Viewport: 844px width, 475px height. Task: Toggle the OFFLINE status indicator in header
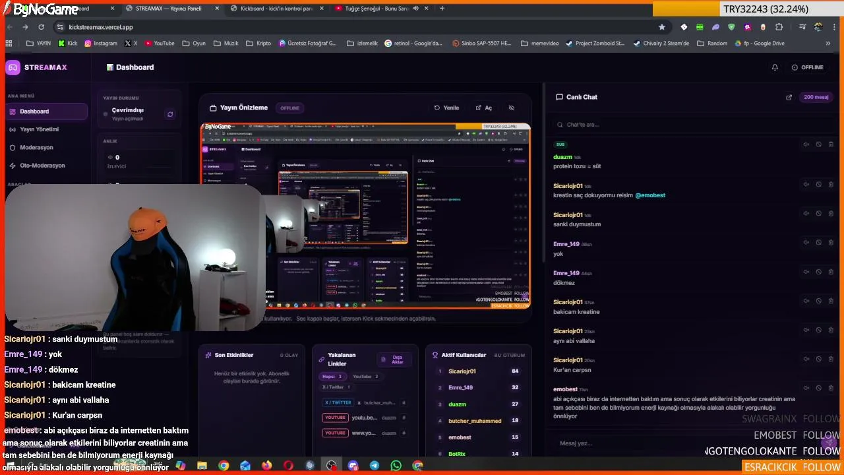tap(808, 67)
